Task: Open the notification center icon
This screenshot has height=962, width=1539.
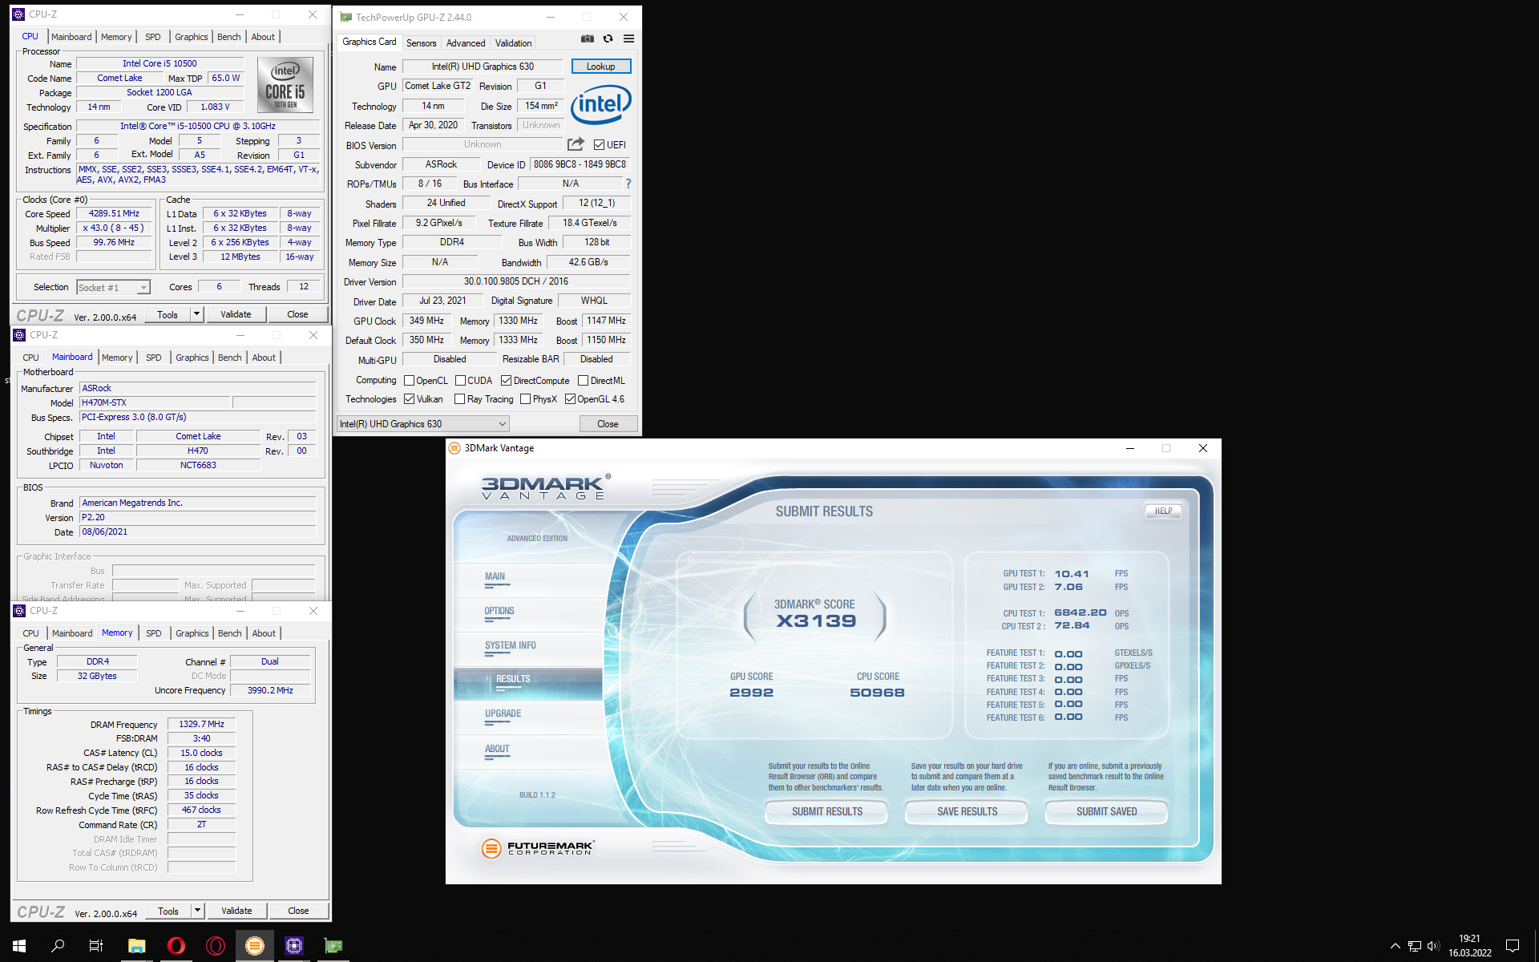Action: [x=1513, y=946]
